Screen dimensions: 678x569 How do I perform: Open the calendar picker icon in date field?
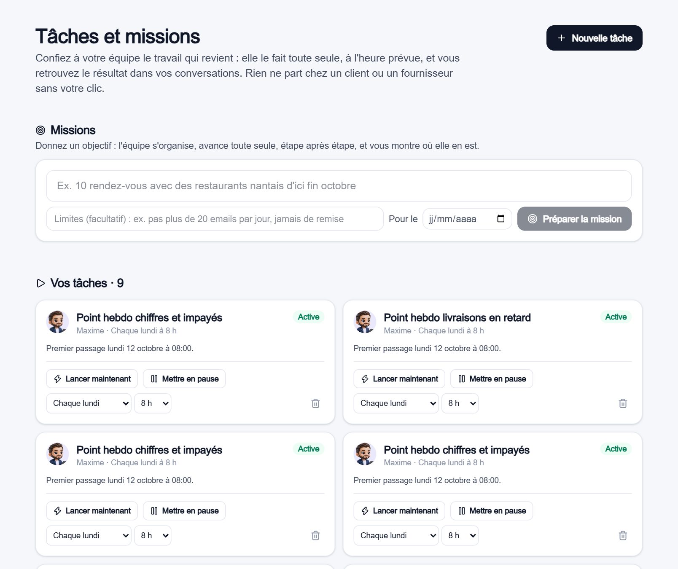(500, 219)
